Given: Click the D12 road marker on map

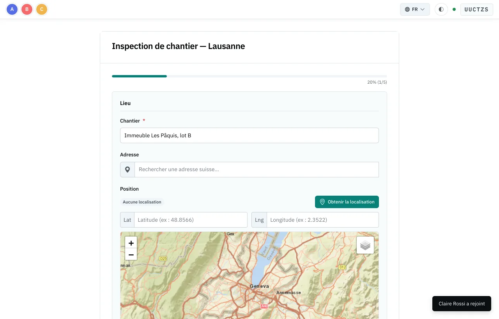Looking at the screenshot, I should [342, 267].
